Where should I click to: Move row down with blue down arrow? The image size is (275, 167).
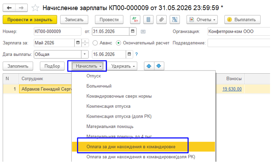click(x=159, y=66)
